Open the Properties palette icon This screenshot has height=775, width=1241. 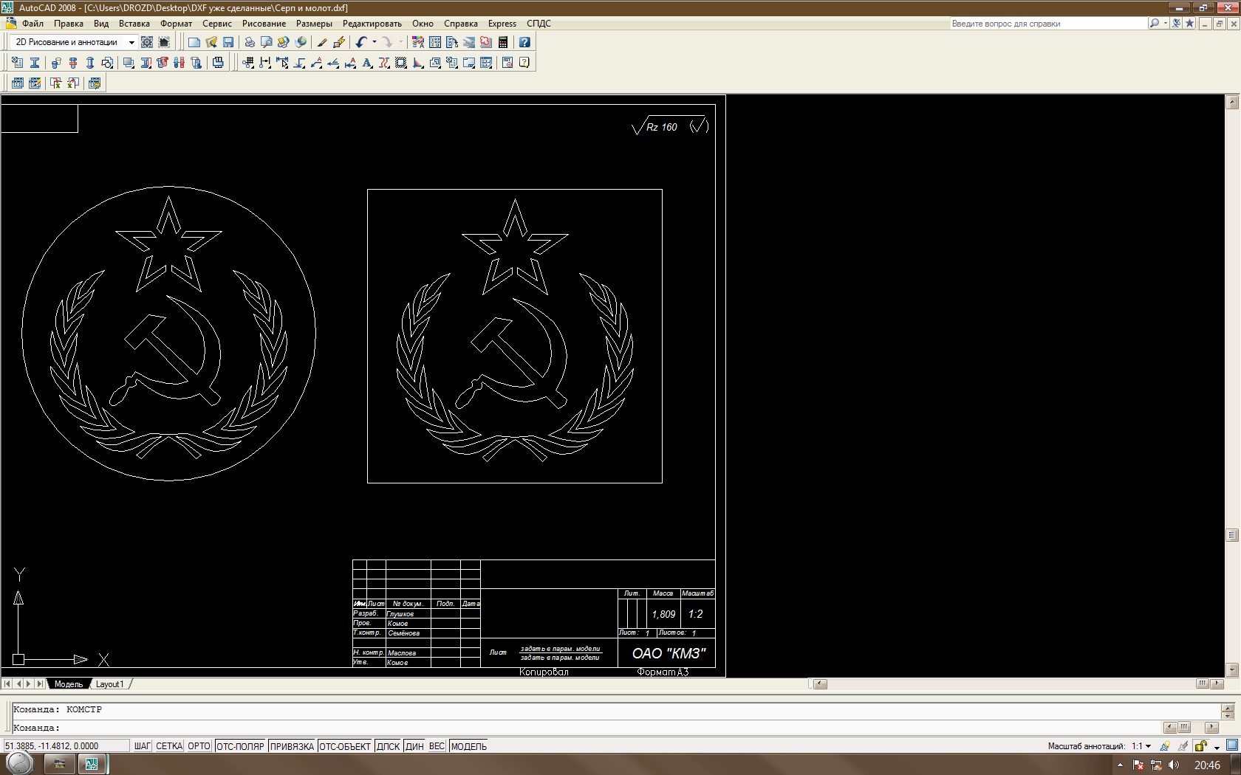tap(418, 42)
